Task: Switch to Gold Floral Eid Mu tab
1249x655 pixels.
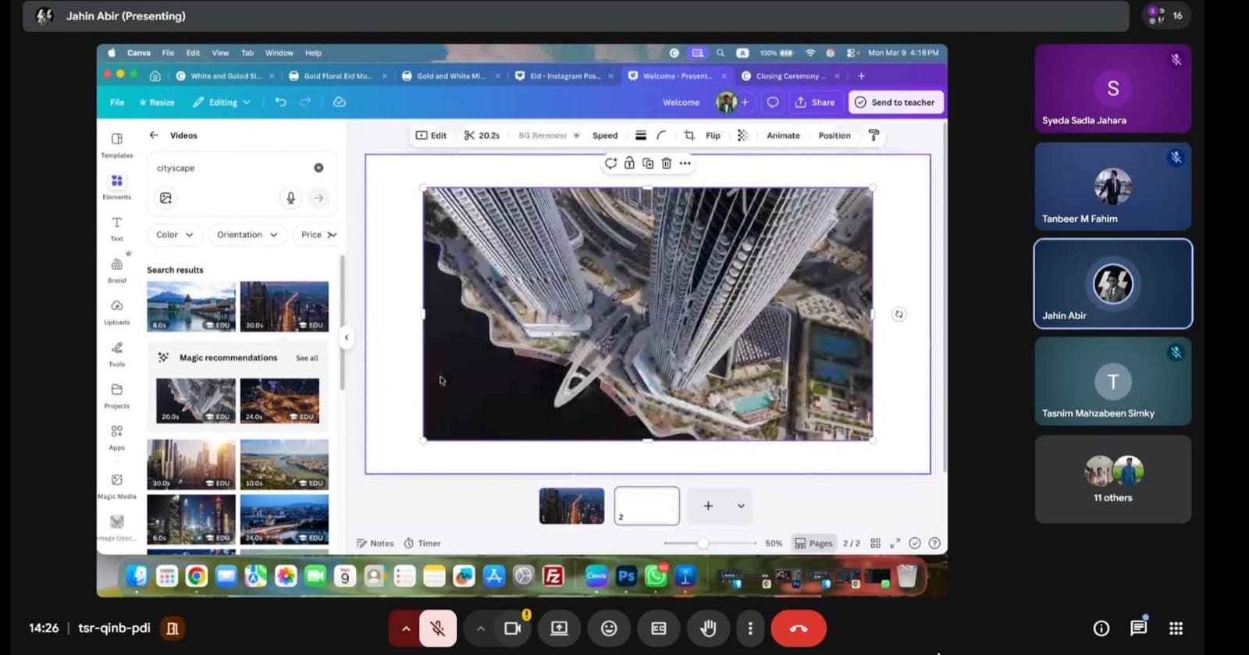Action: (x=337, y=76)
